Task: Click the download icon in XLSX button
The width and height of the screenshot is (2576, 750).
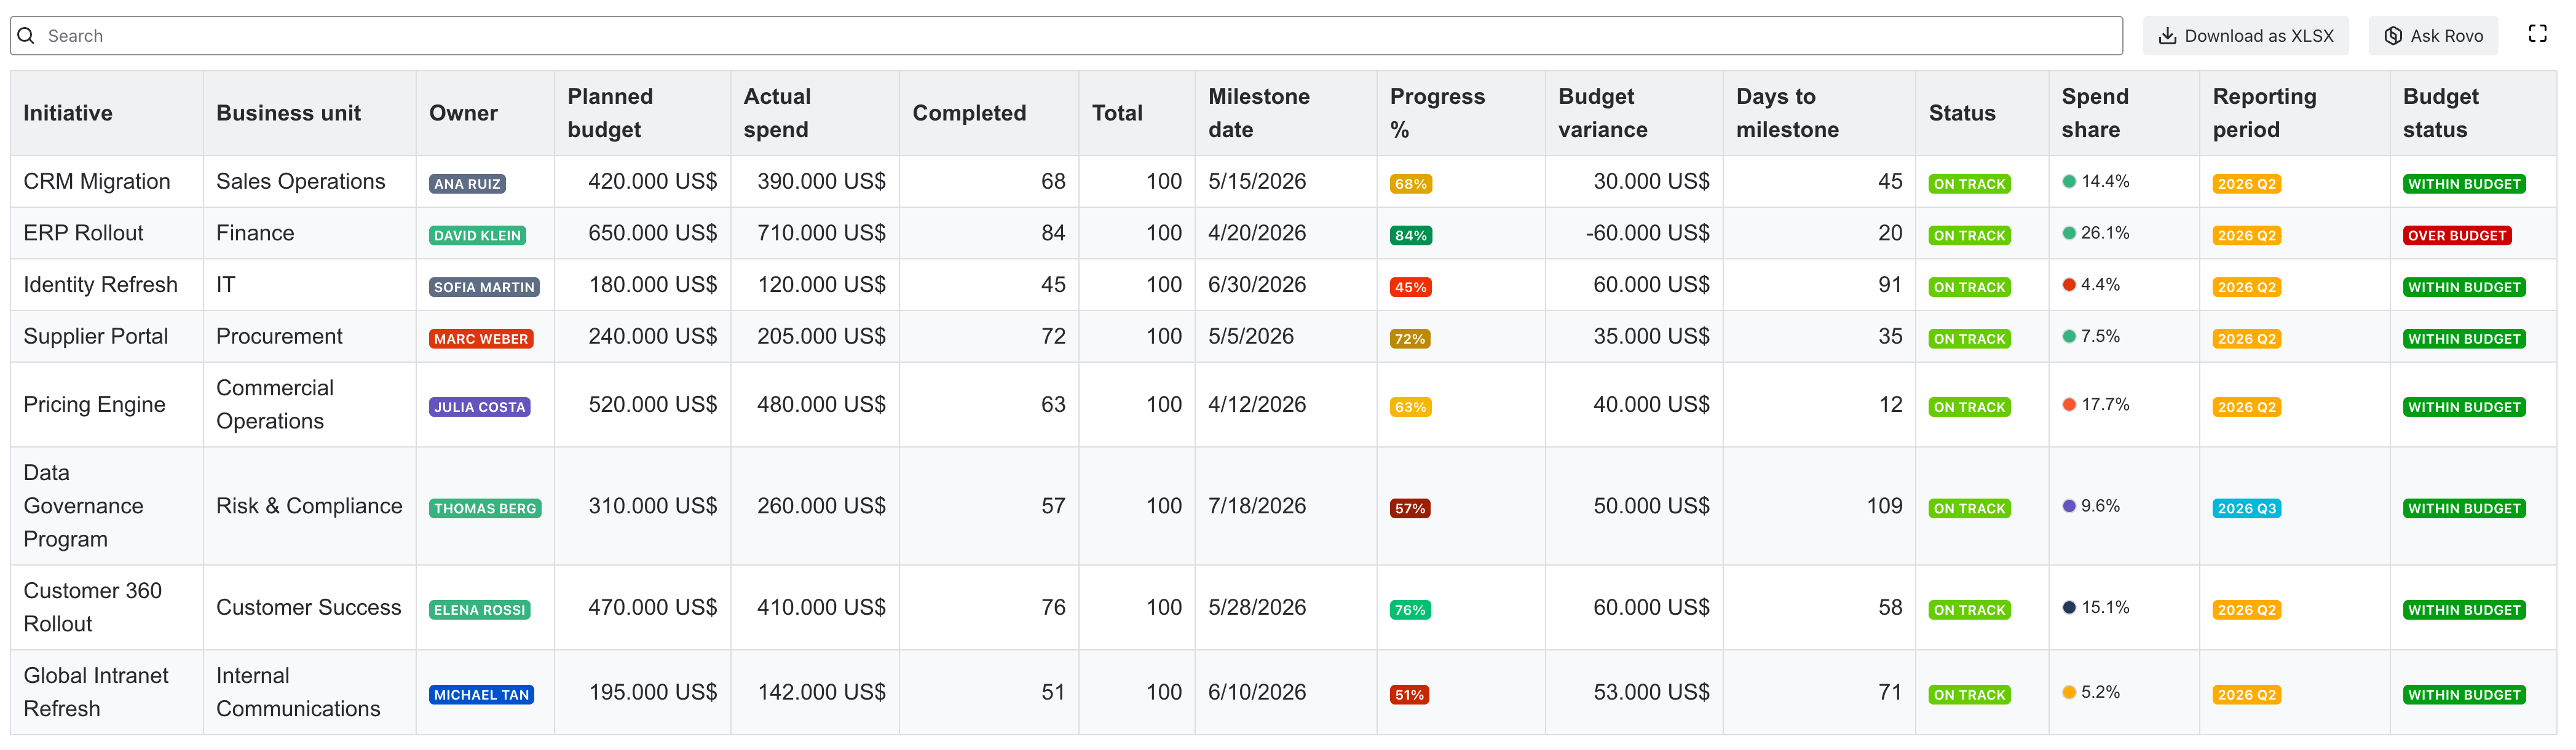Action: (2167, 36)
